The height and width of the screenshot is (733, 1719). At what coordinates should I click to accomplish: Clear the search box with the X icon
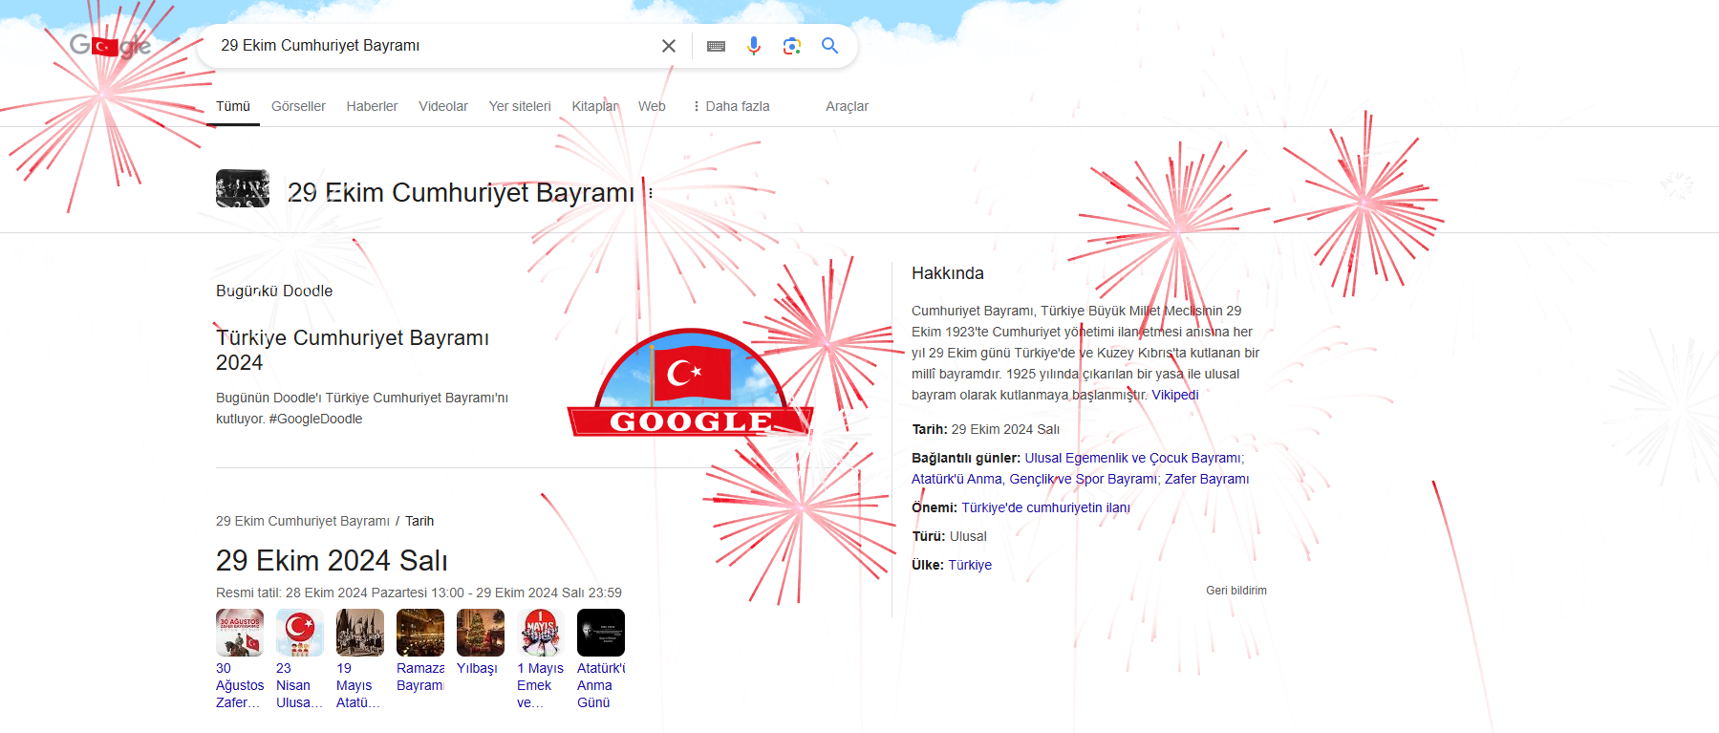(x=669, y=46)
